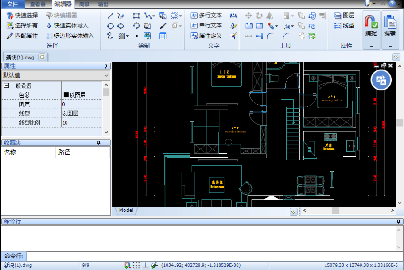
Task: Select the Rectangle drawing tool
Action: point(136,16)
